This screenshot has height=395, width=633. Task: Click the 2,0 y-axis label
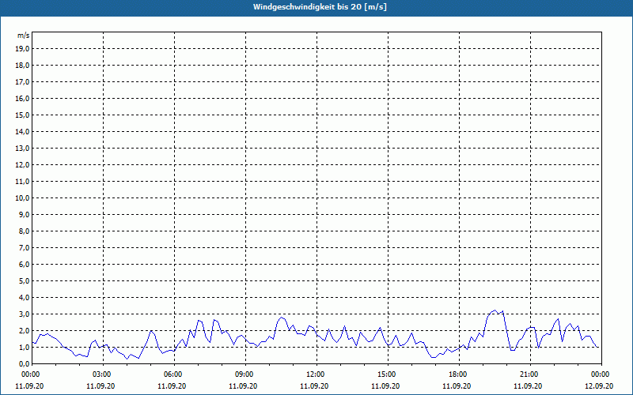pyautogui.click(x=24, y=330)
